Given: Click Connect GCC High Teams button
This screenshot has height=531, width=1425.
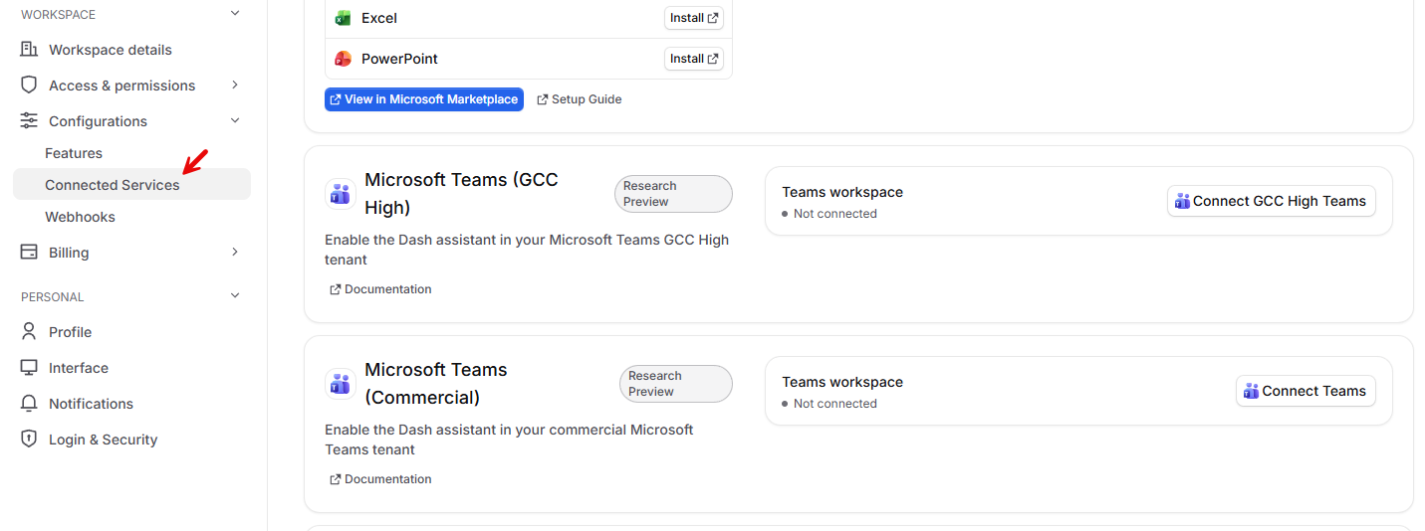Looking at the screenshot, I should (x=1272, y=201).
